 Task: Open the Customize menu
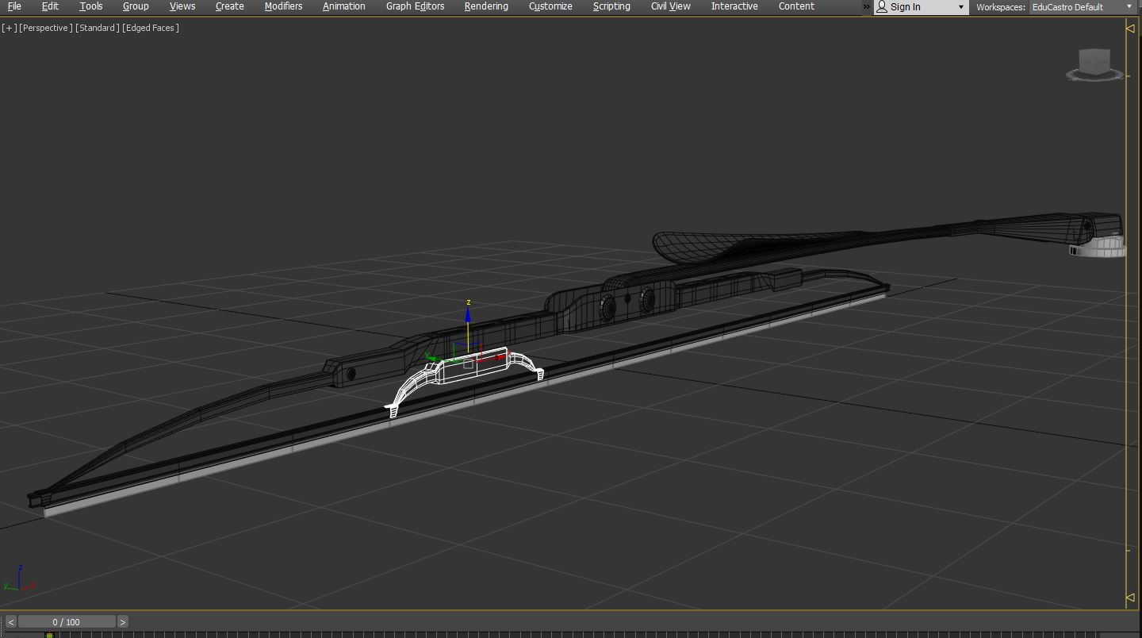550,6
